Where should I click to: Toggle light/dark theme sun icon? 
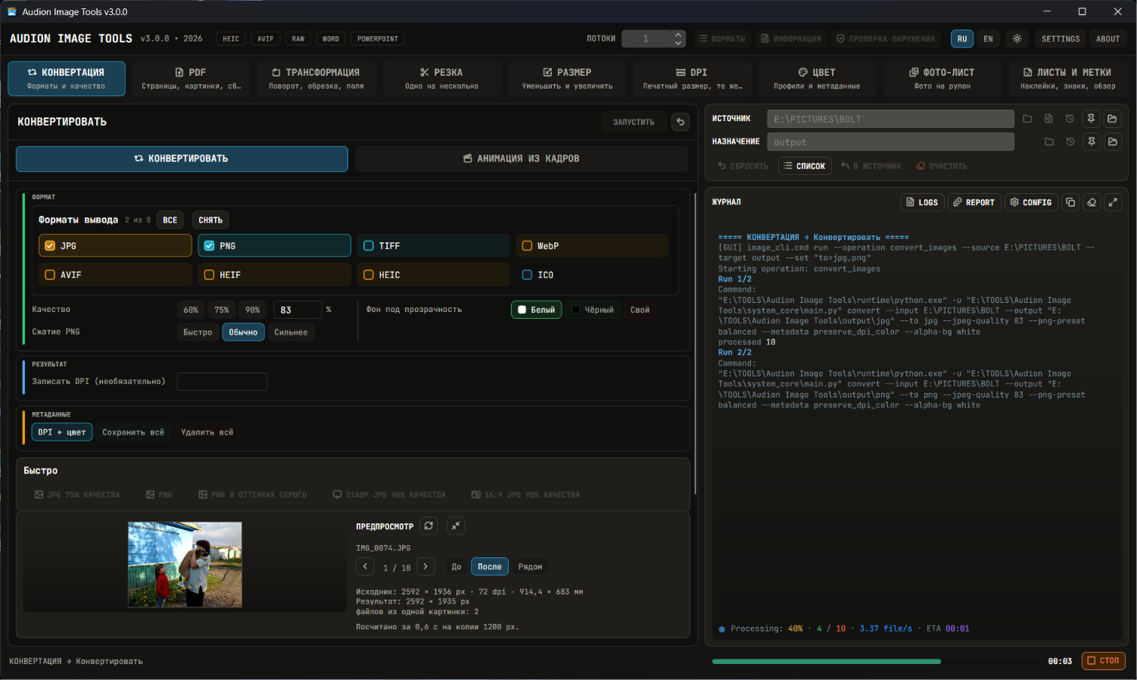point(1017,39)
